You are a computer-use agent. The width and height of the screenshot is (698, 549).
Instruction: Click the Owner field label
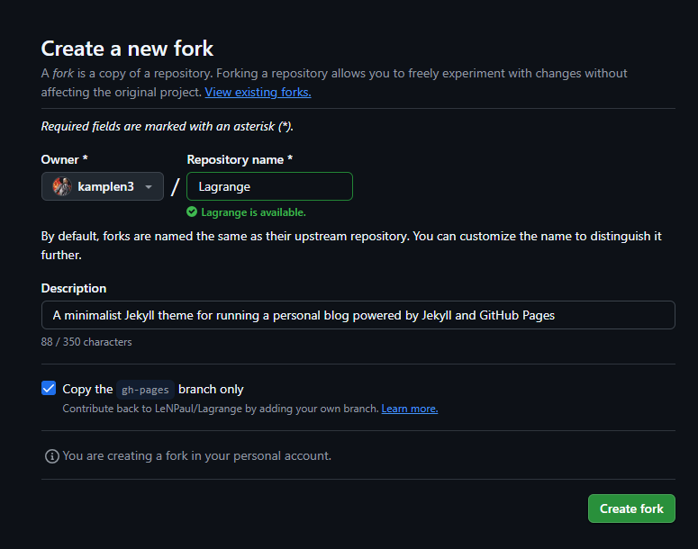(x=64, y=159)
